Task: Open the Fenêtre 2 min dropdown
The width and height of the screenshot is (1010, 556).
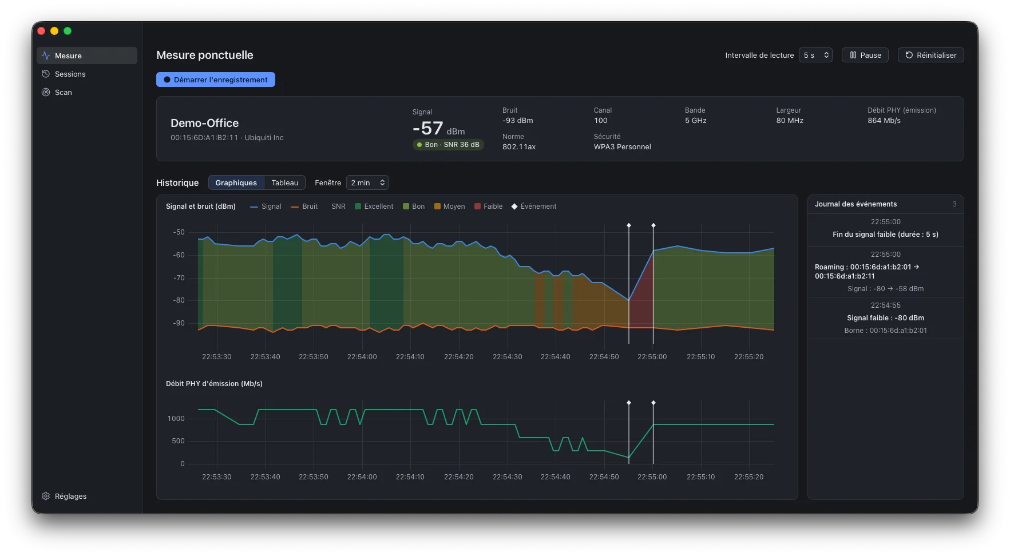Action: click(x=367, y=182)
